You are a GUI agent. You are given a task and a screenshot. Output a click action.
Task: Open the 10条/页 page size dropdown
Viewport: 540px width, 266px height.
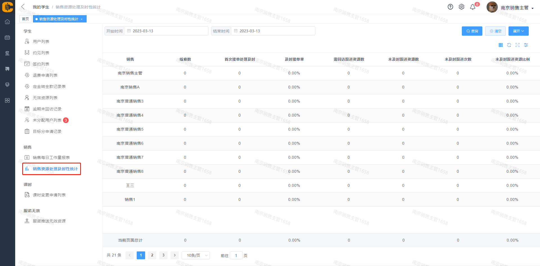[x=196, y=255]
